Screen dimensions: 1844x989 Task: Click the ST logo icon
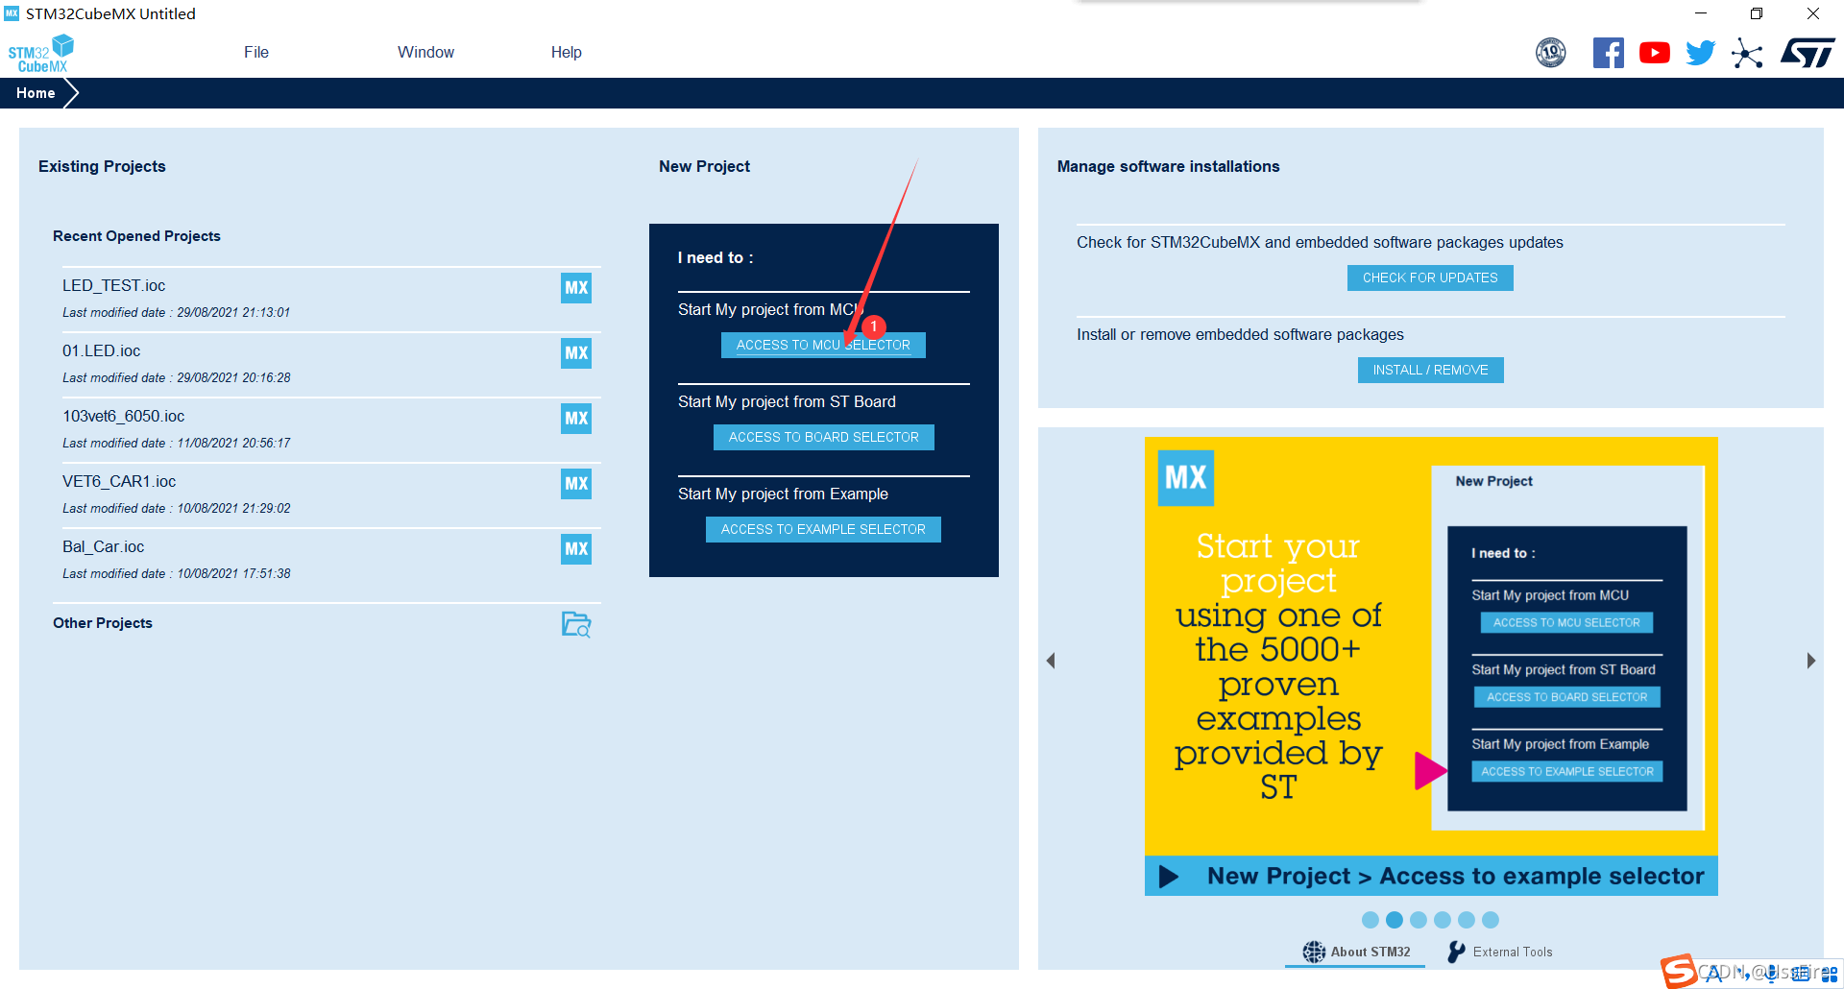1808,53
